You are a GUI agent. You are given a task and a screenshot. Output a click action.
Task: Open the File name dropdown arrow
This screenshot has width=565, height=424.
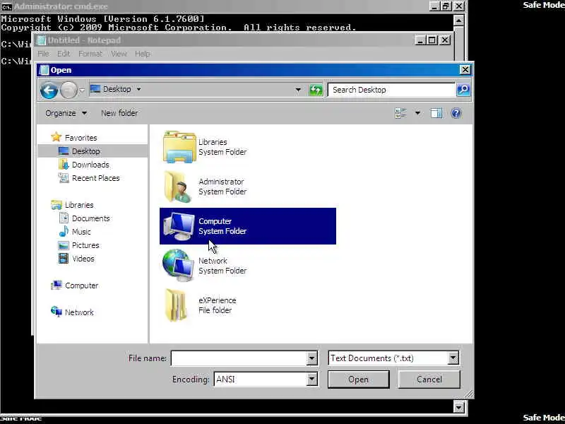click(x=312, y=358)
